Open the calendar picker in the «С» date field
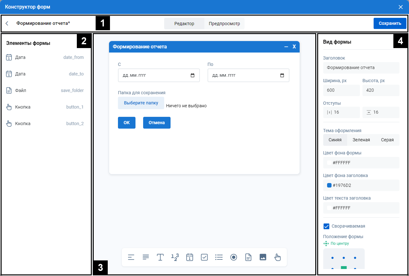409x276 pixels. point(192,75)
